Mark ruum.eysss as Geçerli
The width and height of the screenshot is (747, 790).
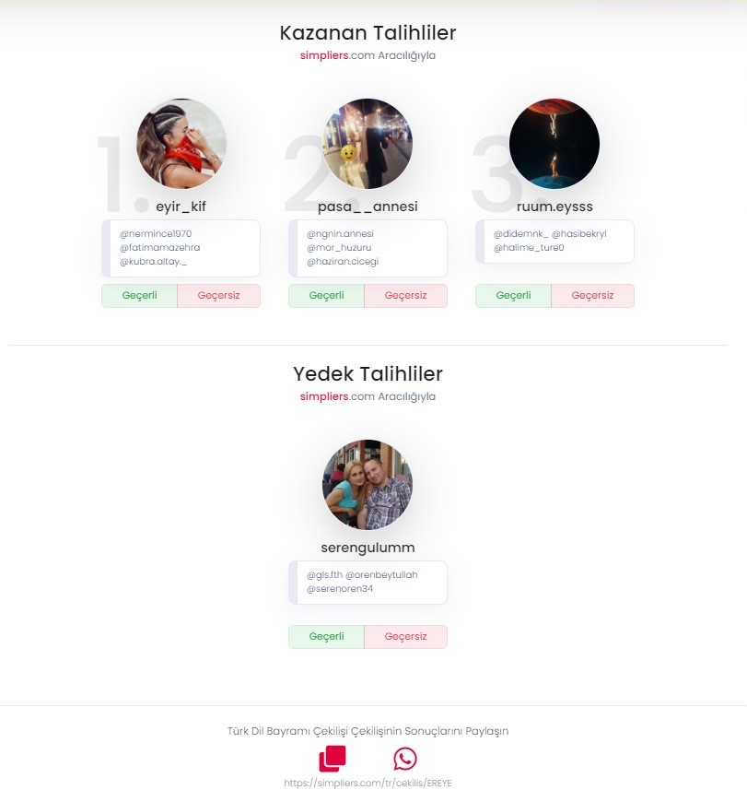click(x=513, y=296)
